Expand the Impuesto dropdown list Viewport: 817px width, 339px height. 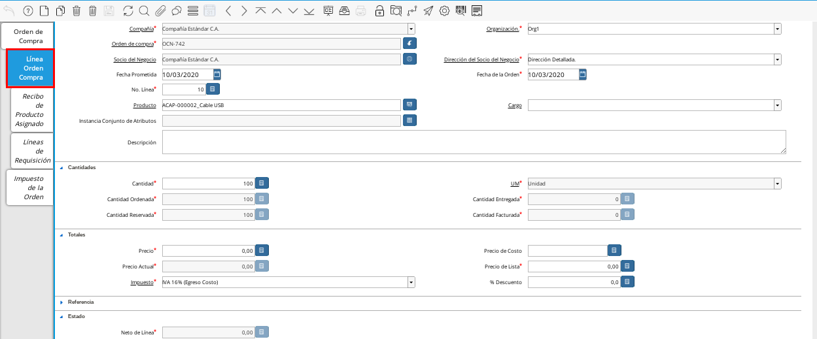point(411,282)
